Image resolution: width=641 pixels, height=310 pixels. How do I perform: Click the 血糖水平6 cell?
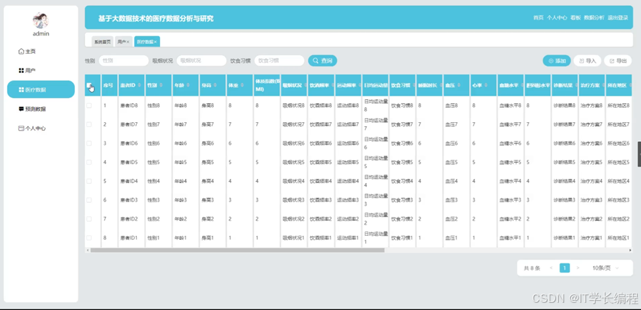pos(510,143)
